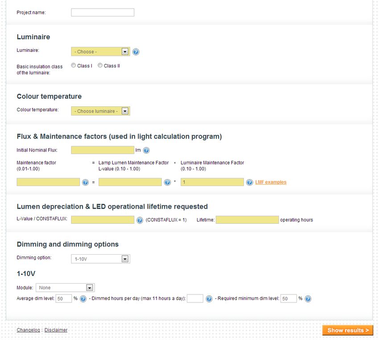The image size is (379, 340).
Task: View the Disclaimer link
Action: click(56, 330)
